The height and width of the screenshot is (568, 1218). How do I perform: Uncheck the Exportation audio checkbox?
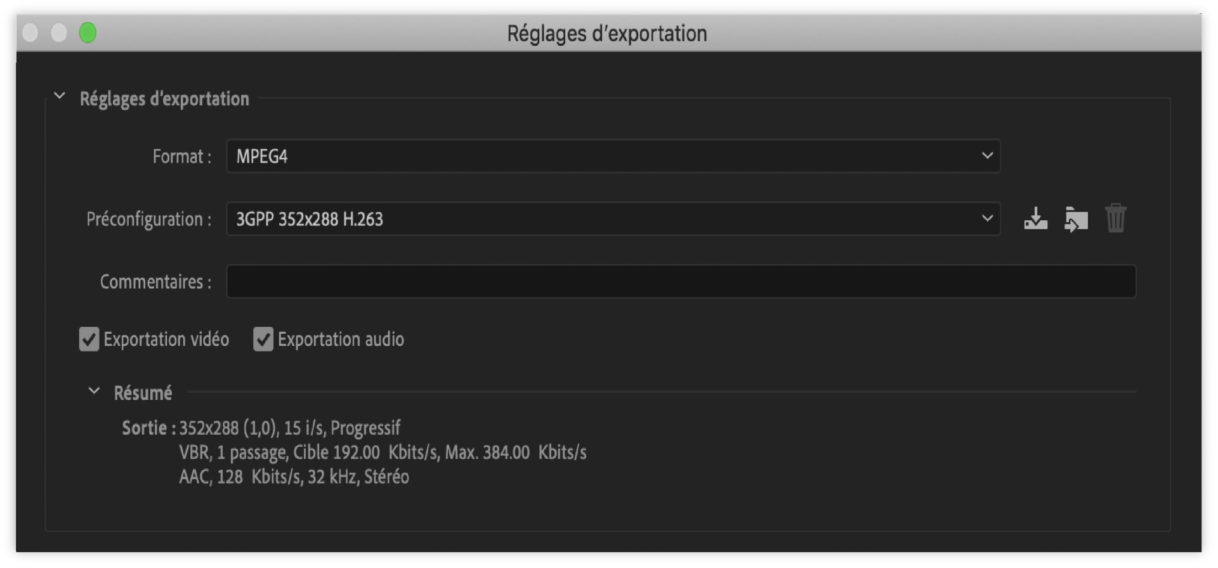pos(263,340)
